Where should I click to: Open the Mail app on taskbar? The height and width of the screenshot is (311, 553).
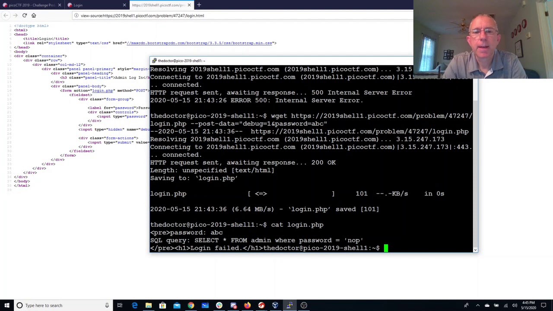(177, 305)
